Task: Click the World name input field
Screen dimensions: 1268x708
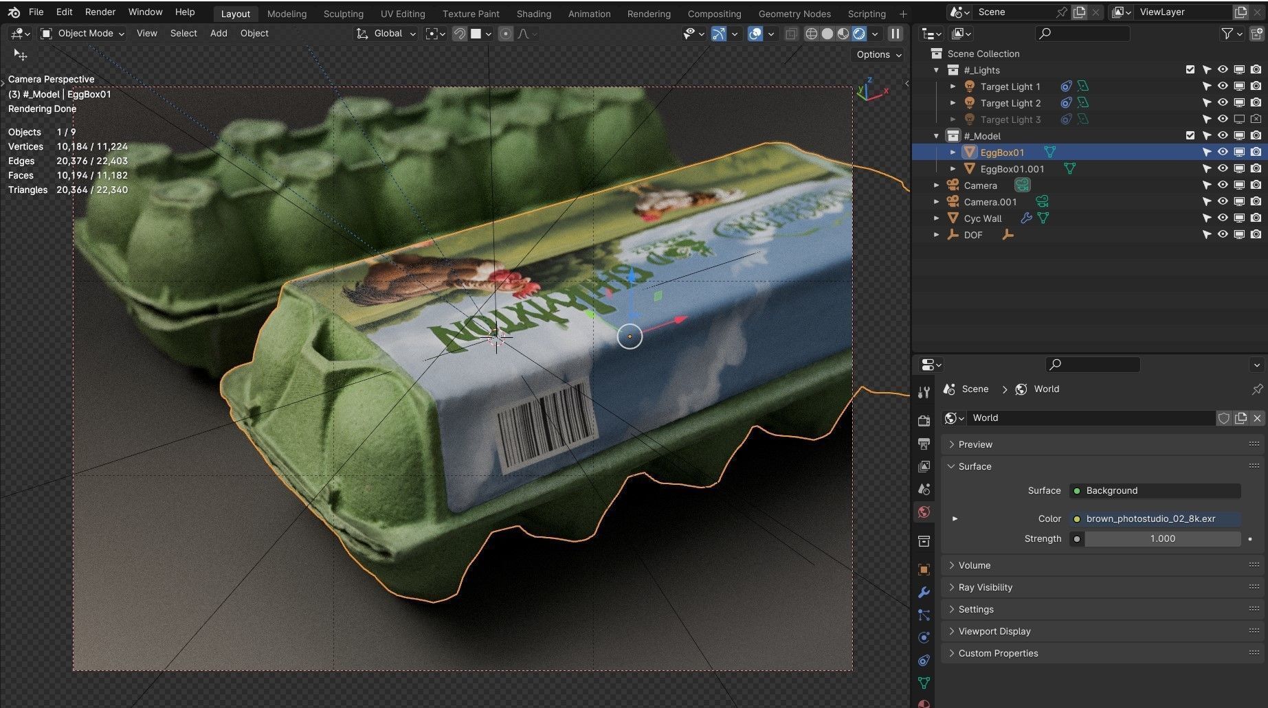Action: click(1091, 418)
